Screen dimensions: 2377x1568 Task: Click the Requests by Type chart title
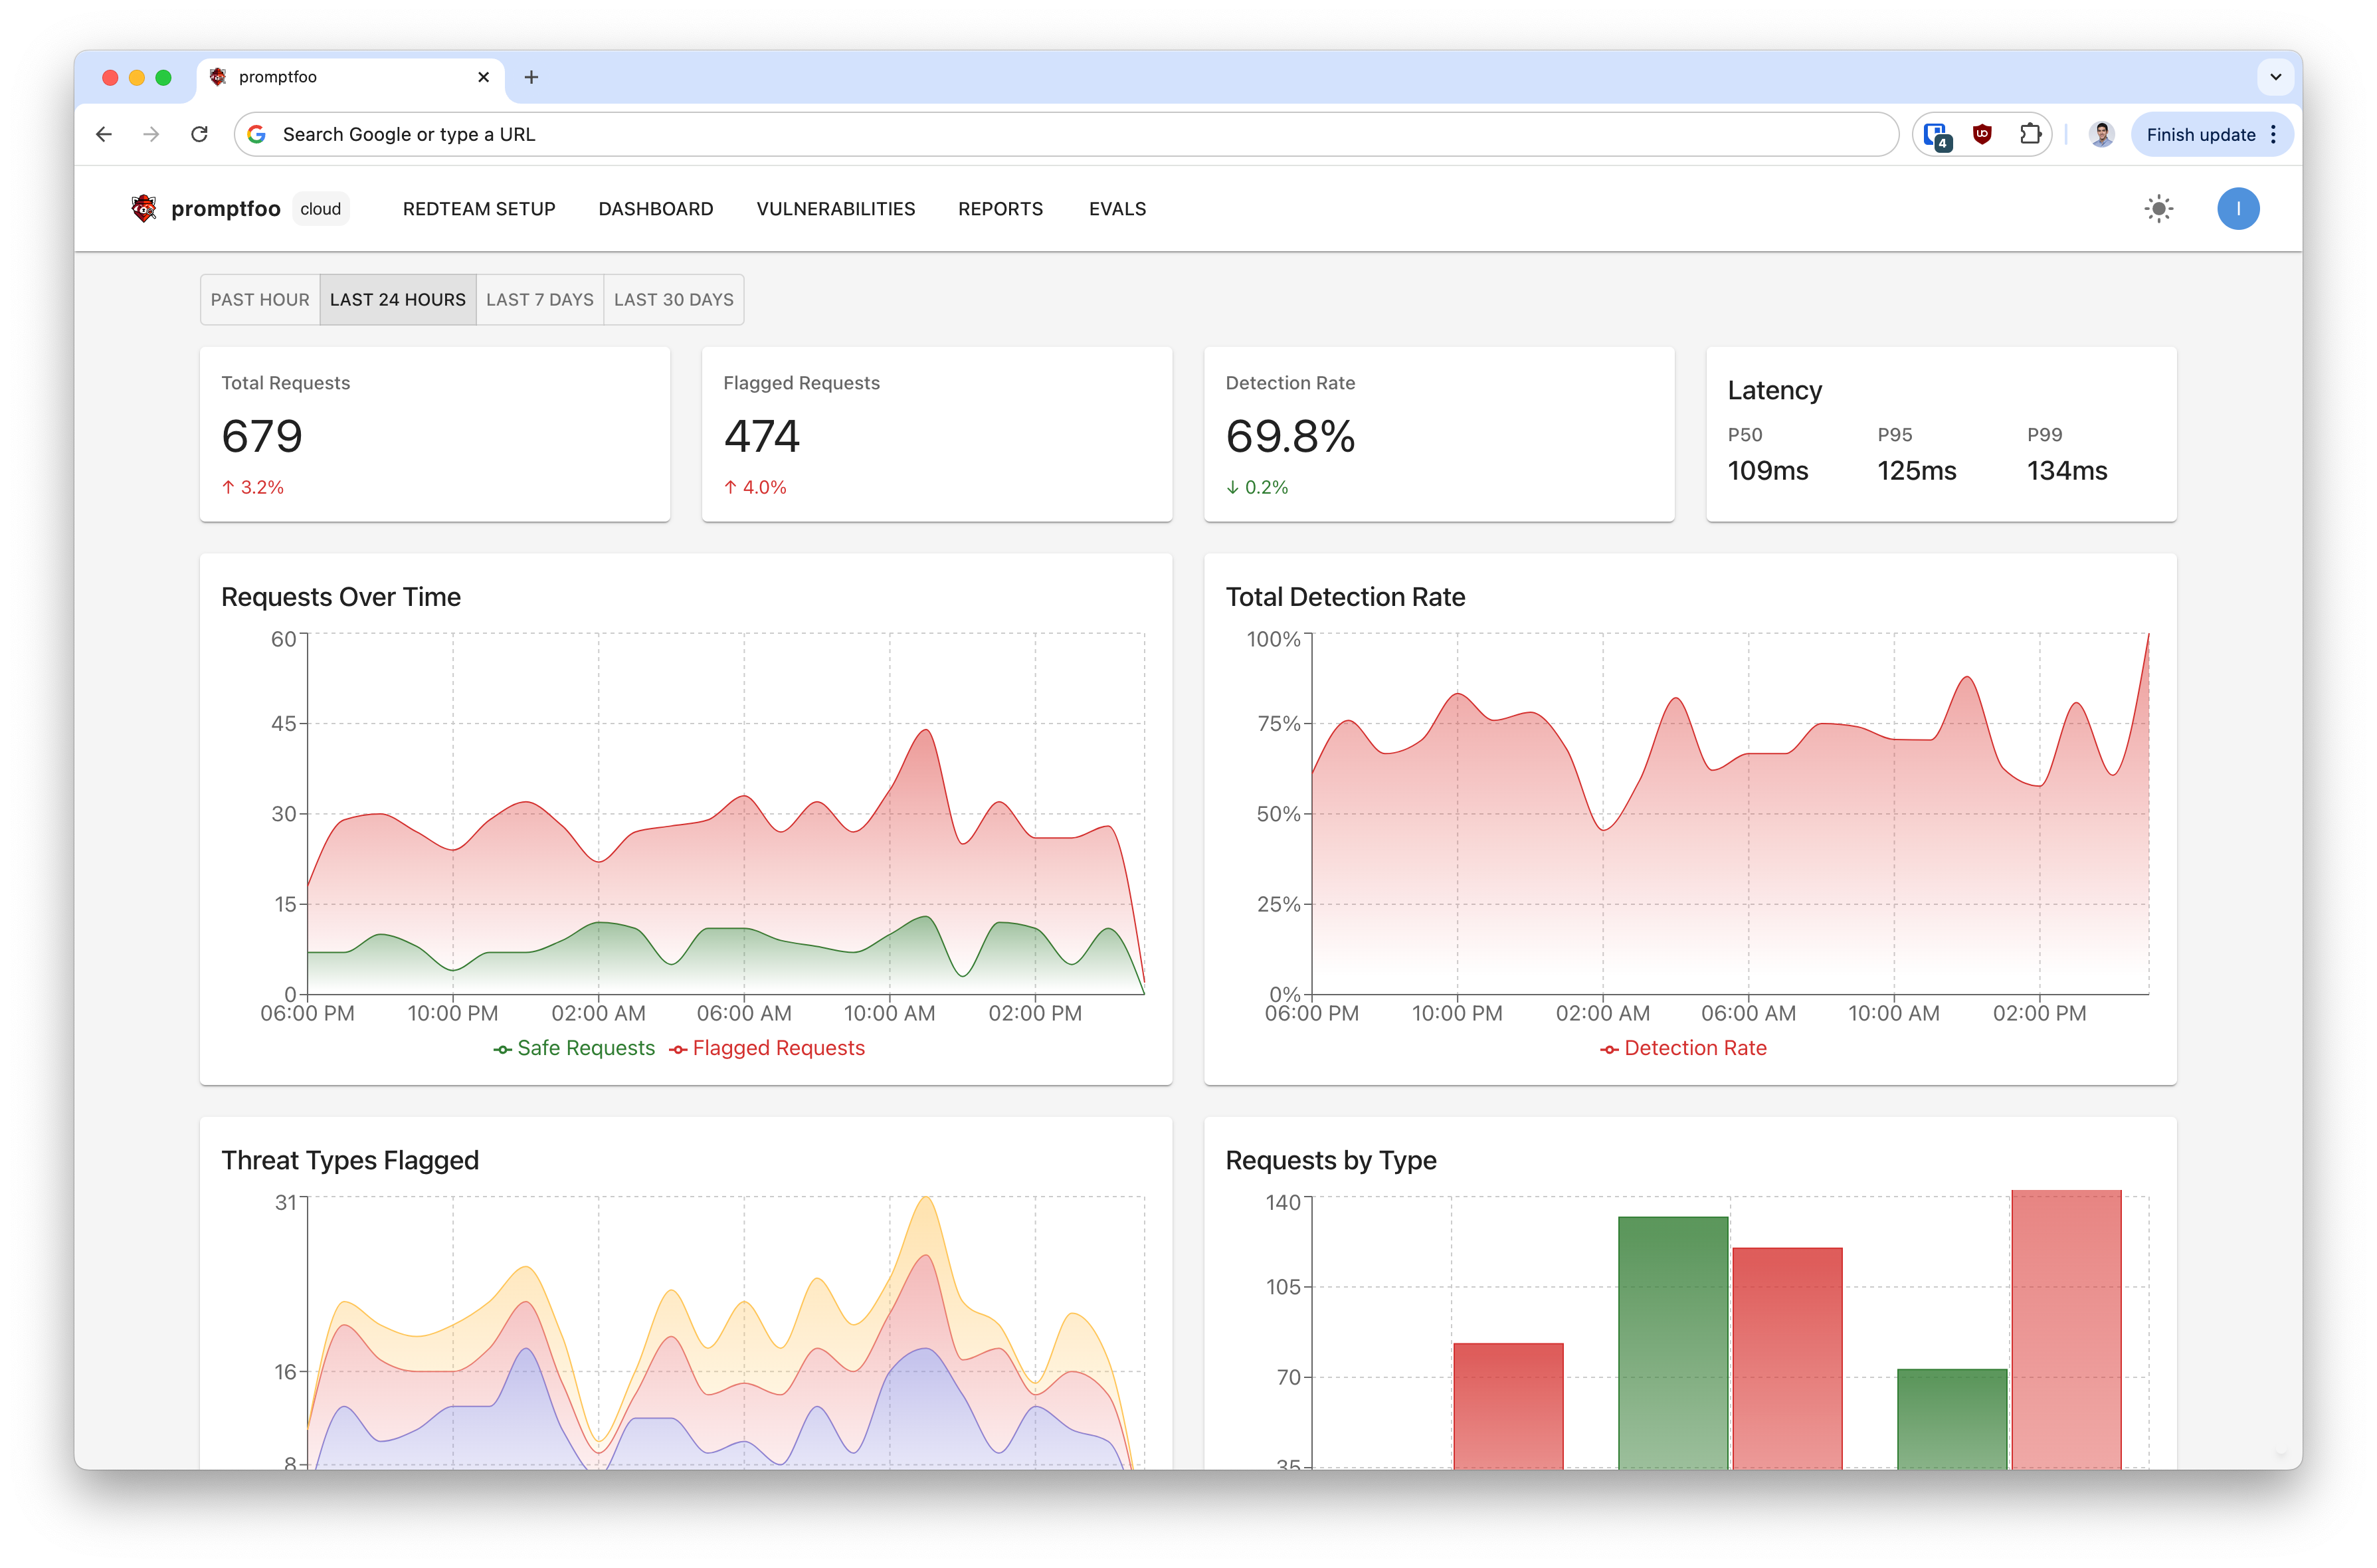click(1331, 1160)
